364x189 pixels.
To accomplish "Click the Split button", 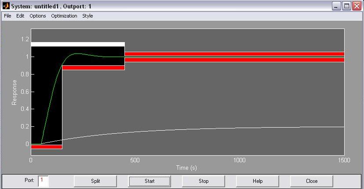I will (95, 181).
